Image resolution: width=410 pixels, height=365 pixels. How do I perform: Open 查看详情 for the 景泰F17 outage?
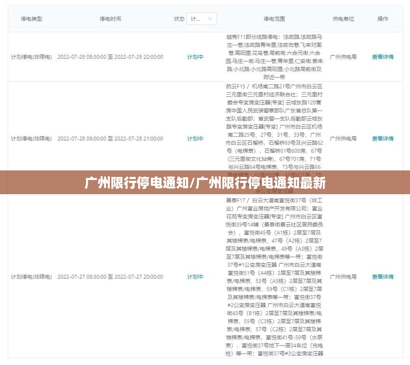(383, 277)
